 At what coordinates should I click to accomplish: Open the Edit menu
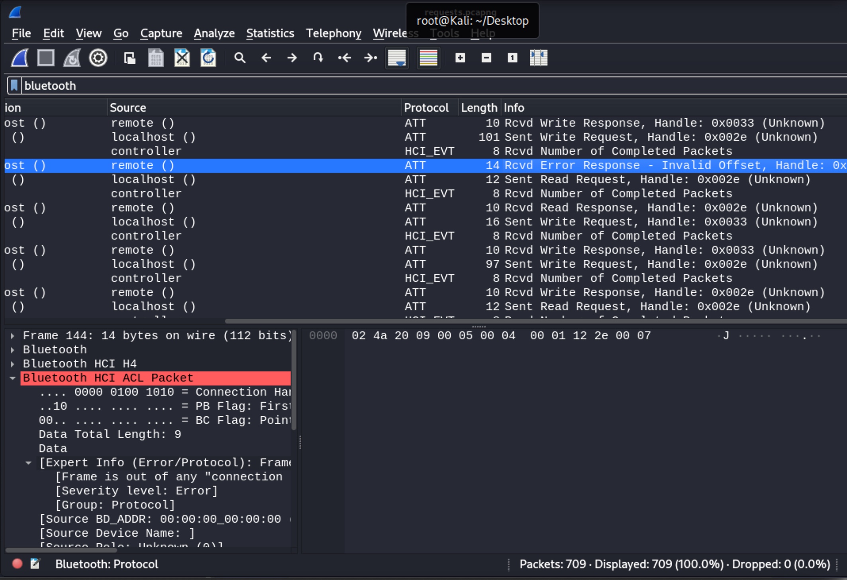[53, 33]
